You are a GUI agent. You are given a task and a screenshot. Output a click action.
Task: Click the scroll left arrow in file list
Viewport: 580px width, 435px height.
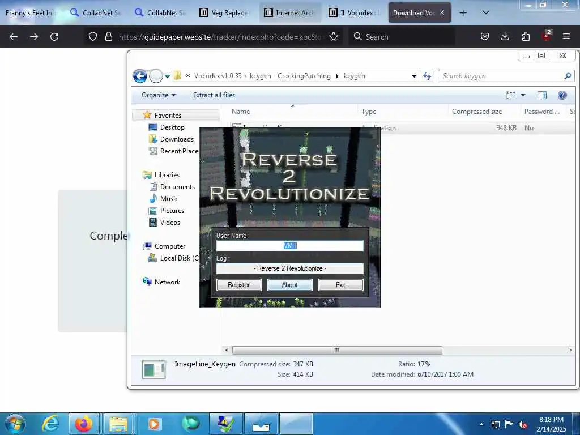pyautogui.click(x=227, y=350)
